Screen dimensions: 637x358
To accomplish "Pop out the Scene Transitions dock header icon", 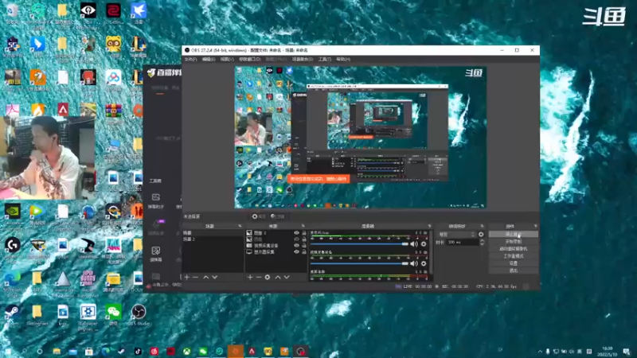I will [483, 226].
